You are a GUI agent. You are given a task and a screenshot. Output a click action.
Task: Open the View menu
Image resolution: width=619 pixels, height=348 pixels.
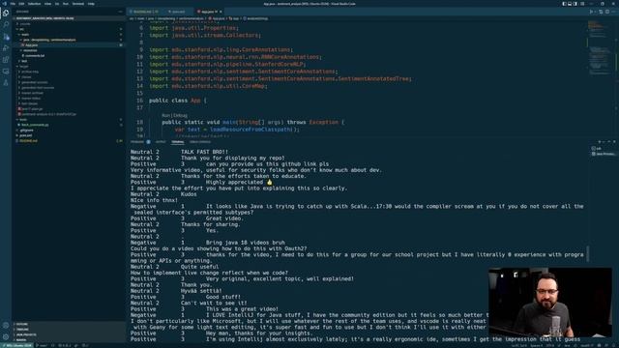point(47,4)
